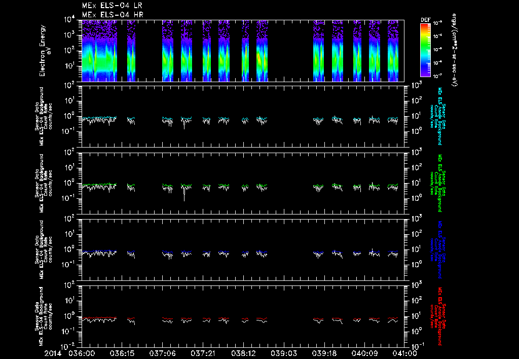Click the rainbow DEF color bar
This screenshot has width=519, height=359.
[425, 50]
